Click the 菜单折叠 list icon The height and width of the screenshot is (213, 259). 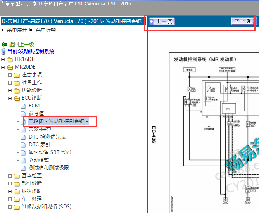[x=31, y=30]
